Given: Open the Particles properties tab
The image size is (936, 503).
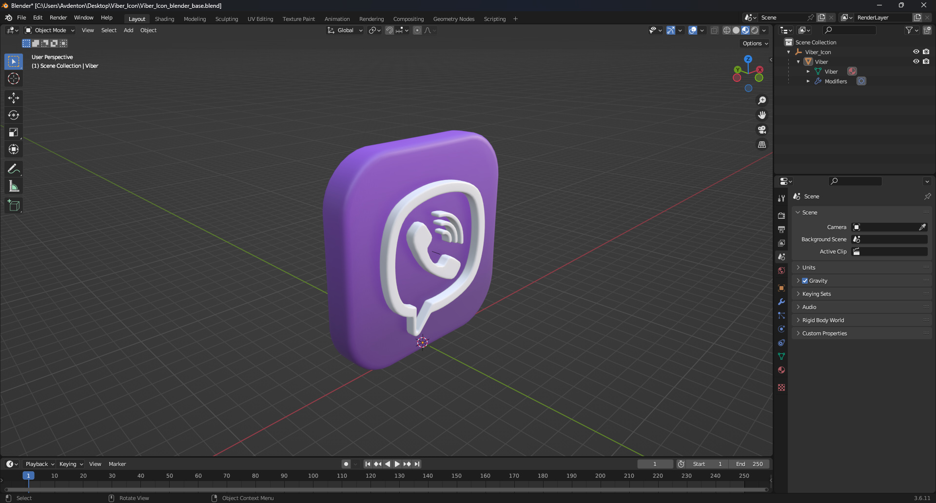Looking at the screenshot, I should coord(781,315).
